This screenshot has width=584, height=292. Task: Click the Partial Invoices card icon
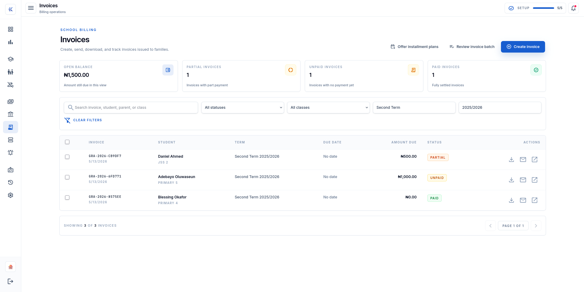coord(290,70)
